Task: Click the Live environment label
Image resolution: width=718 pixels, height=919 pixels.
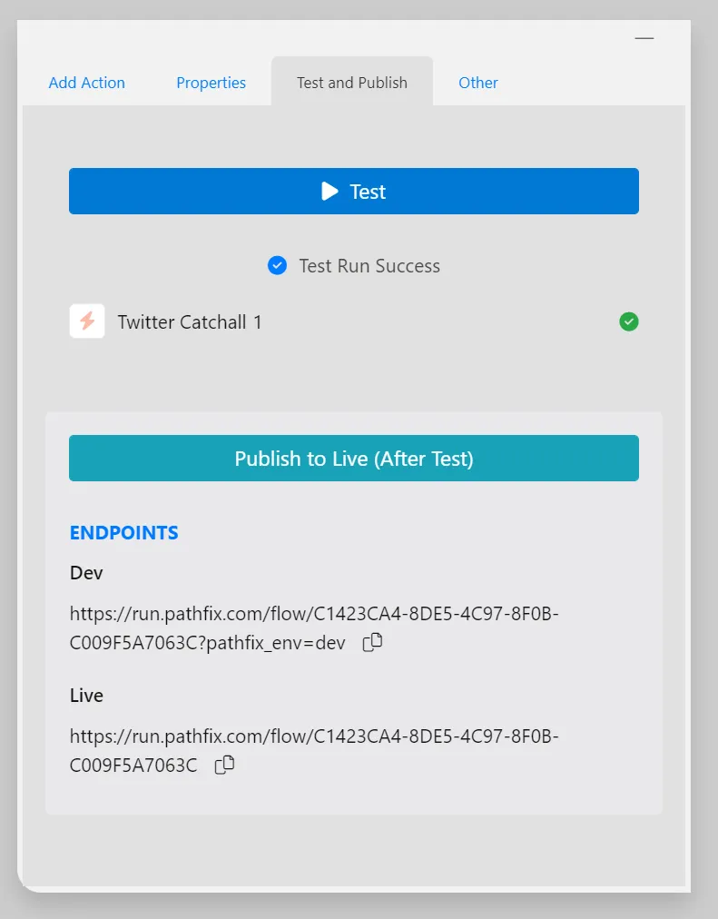Action: tap(86, 695)
